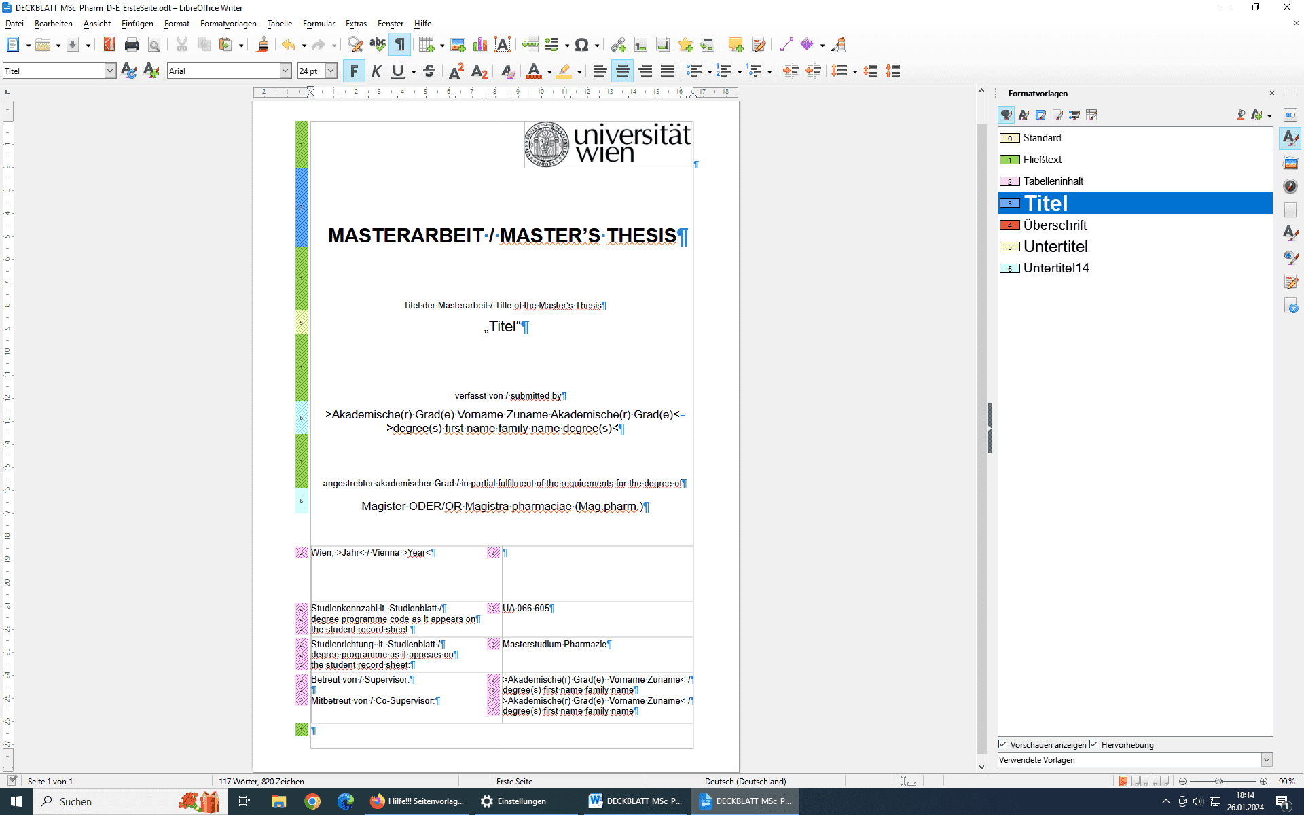Switch to the Firefox Hilfe!!! Seitenvorlag... window

coord(417,801)
